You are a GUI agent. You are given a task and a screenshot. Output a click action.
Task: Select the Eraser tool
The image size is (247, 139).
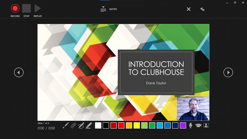coord(73,125)
